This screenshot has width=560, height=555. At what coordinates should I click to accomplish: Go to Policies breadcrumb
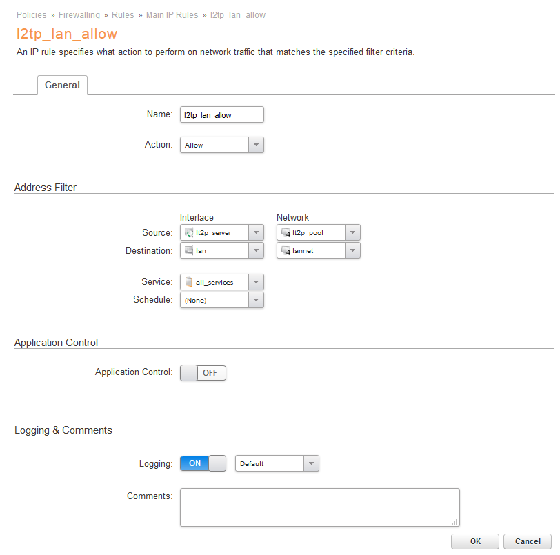click(x=32, y=15)
